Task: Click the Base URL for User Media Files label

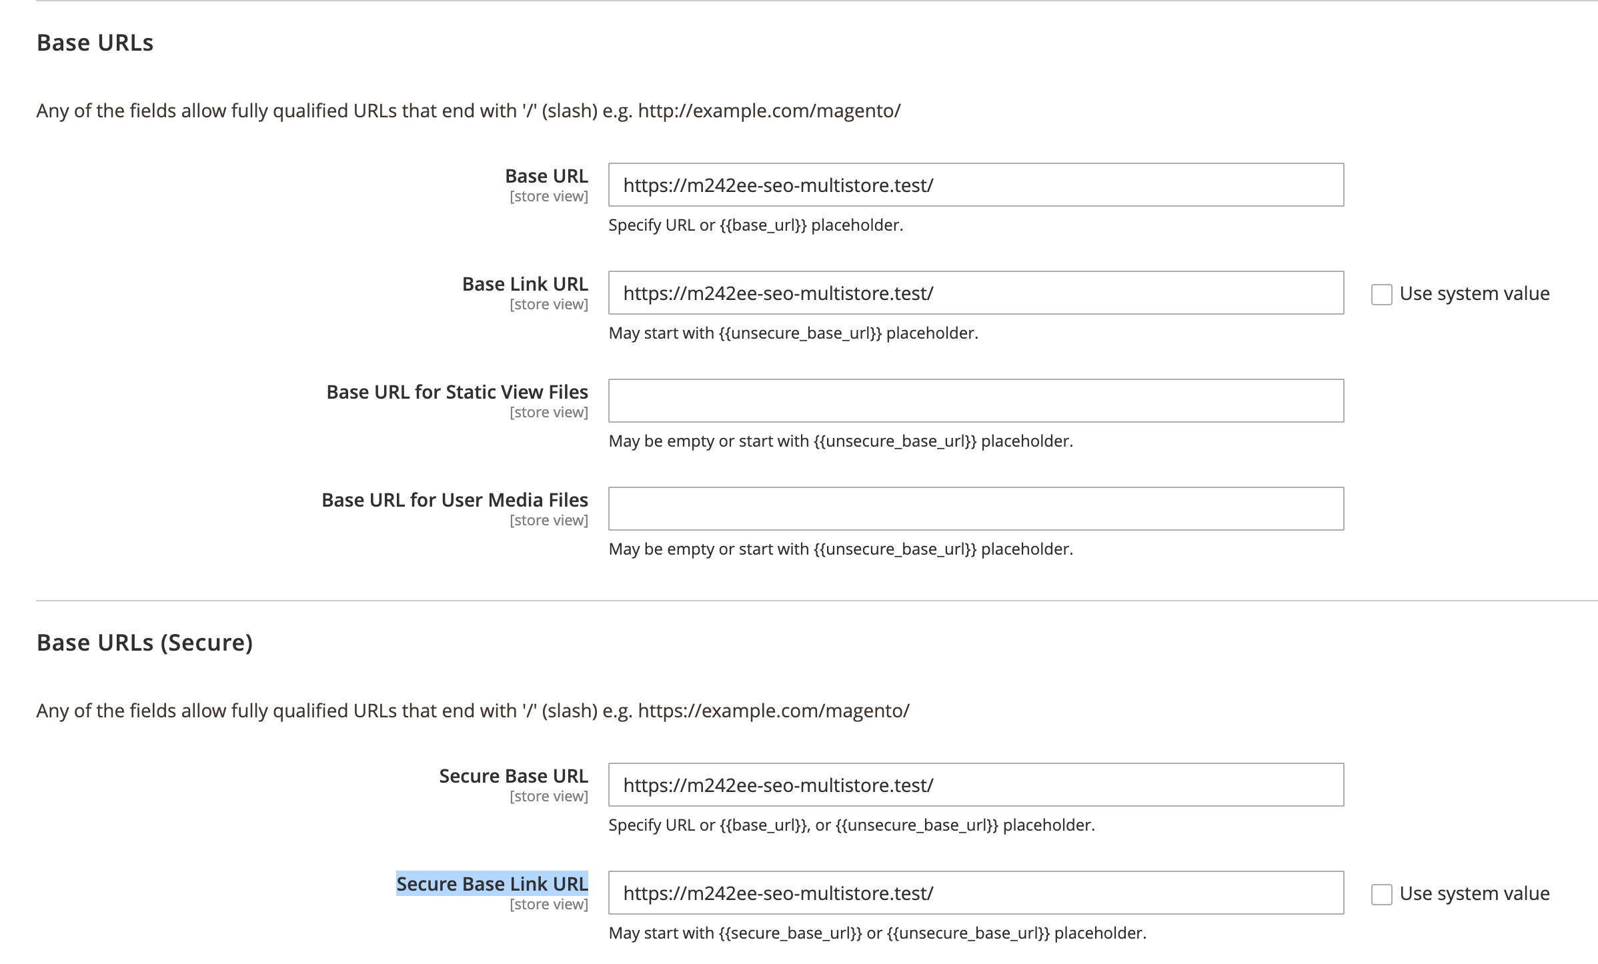Action: [454, 499]
